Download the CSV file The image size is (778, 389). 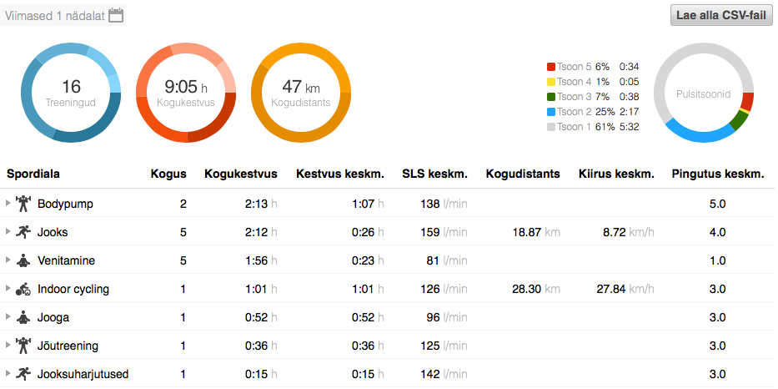721,16
